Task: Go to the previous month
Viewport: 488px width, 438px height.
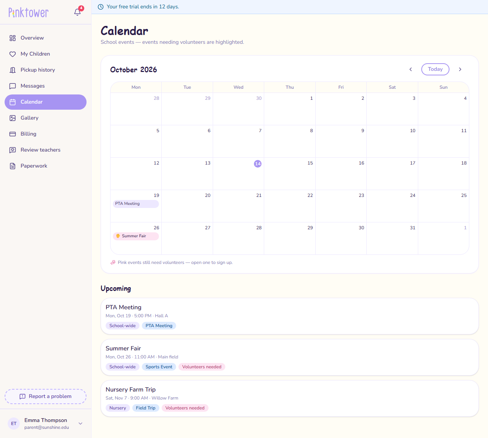Action: (x=411, y=69)
